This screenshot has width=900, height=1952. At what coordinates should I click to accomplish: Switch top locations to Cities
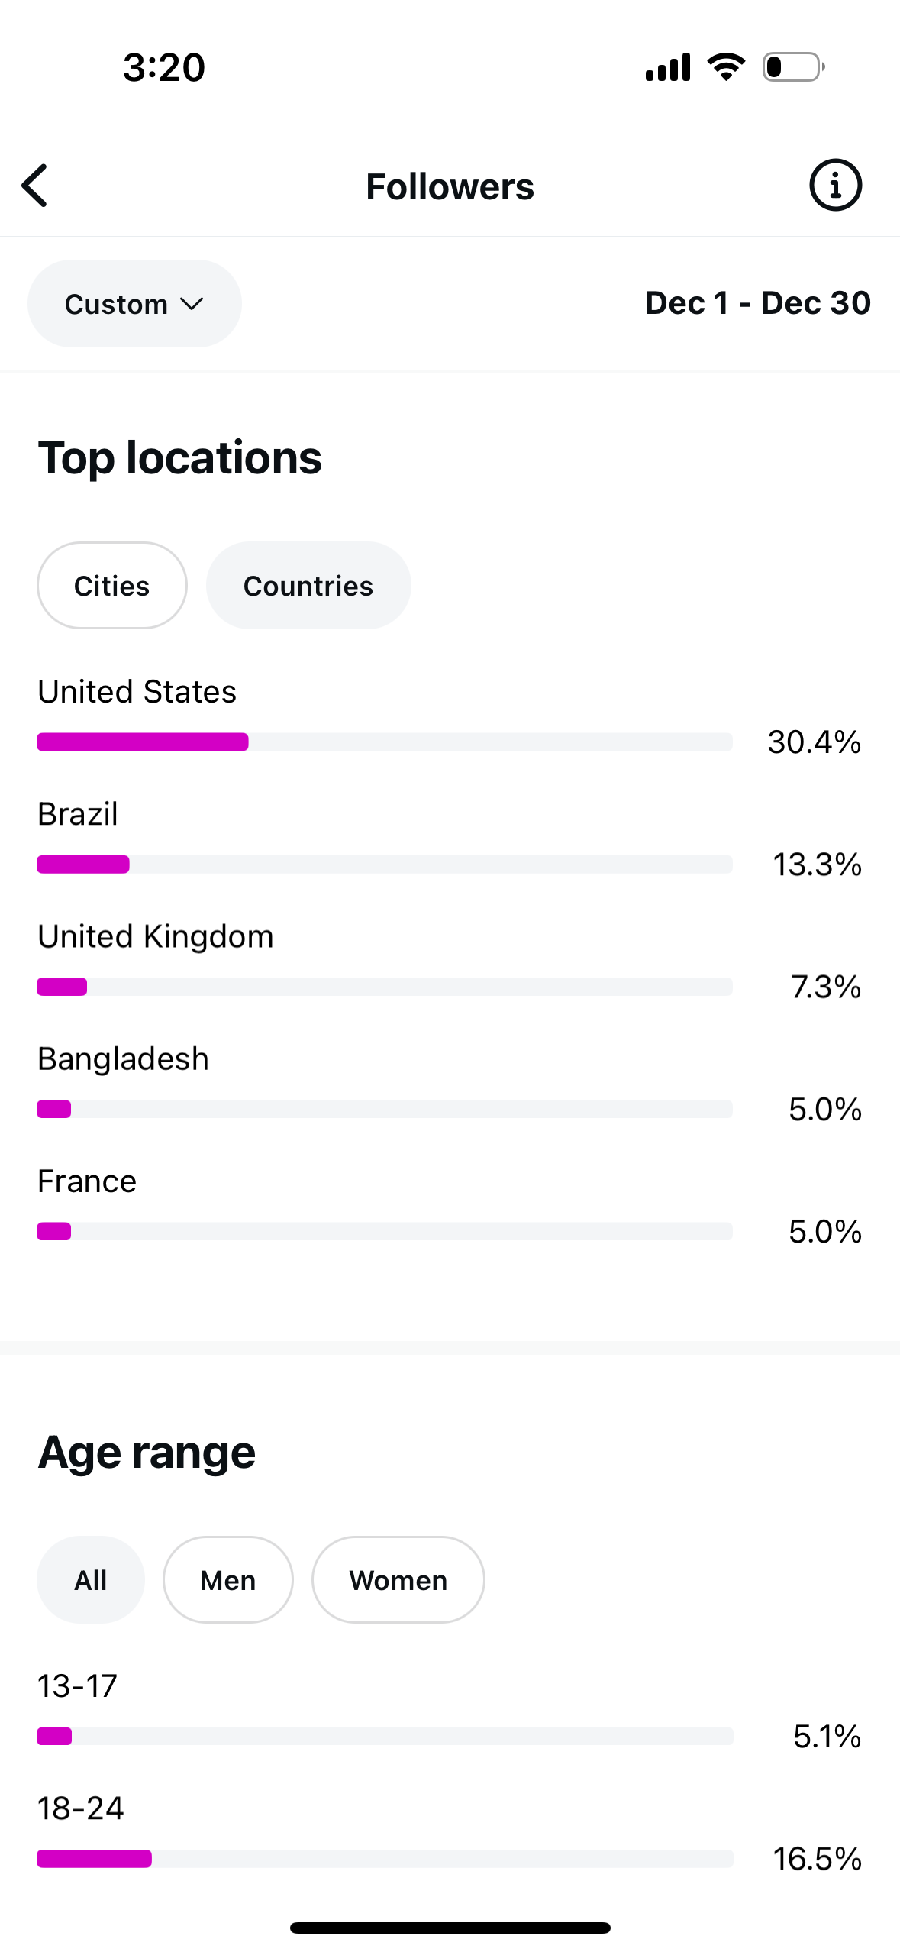coord(112,586)
